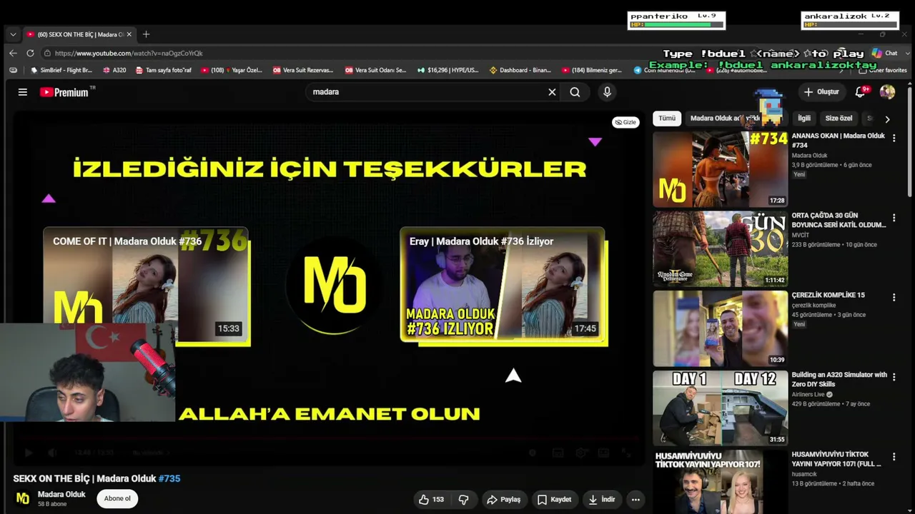Screen dimensions: 915x514
Task: Open options for ORTA ÇAĞ'DA video
Action: point(894,218)
